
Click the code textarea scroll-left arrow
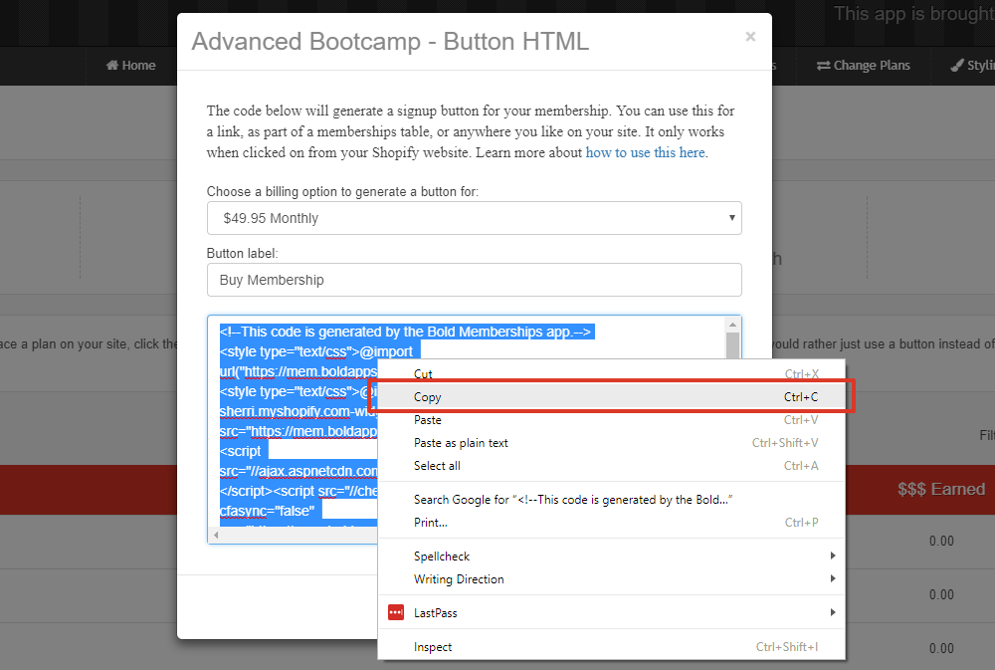click(x=216, y=536)
